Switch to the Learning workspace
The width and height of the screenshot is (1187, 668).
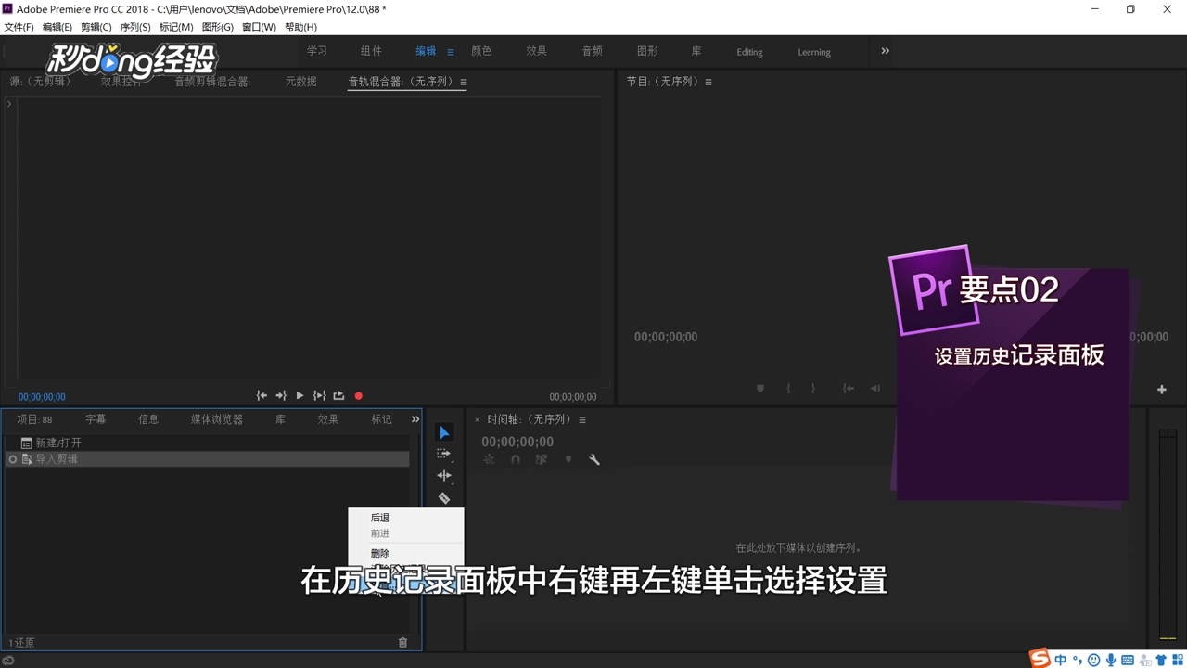point(814,52)
